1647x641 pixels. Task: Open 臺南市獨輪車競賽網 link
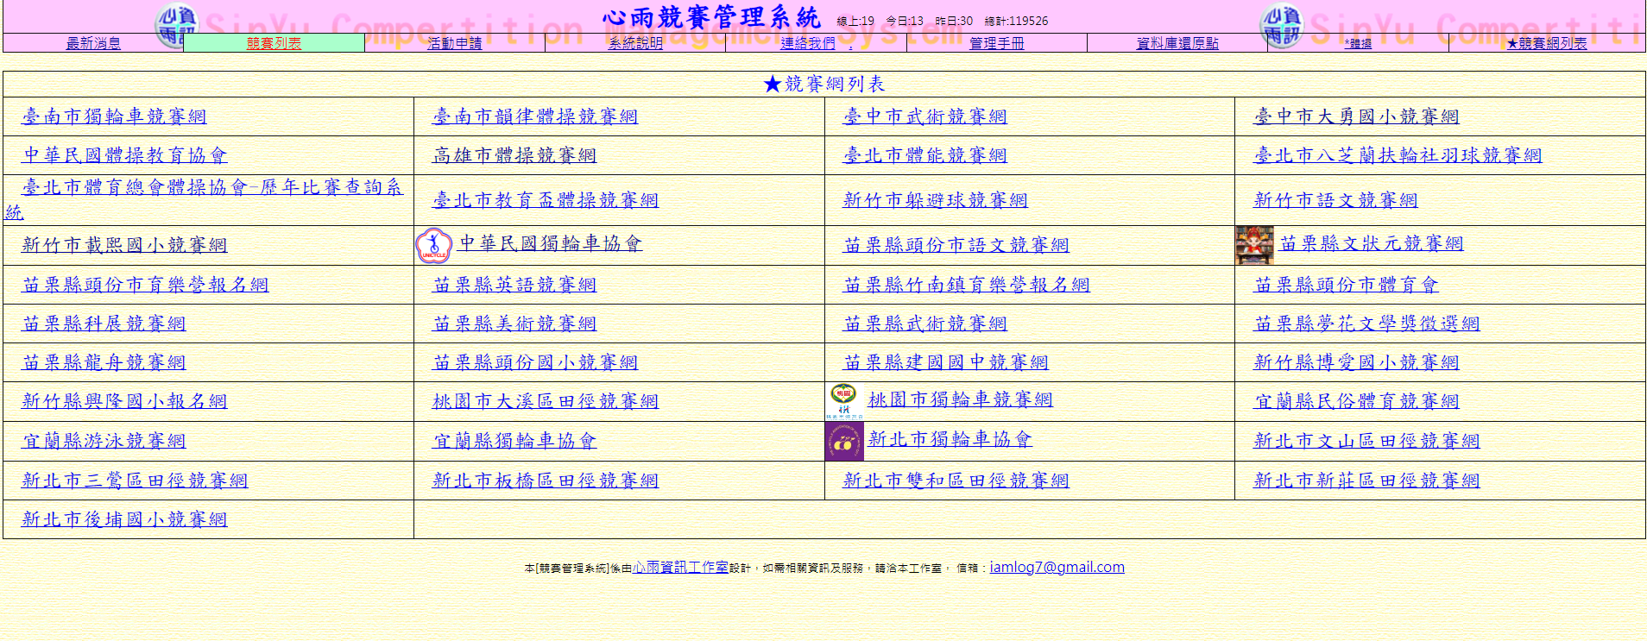point(114,116)
